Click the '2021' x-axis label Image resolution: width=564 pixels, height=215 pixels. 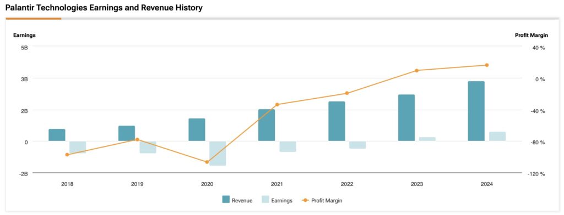(x=277, y=184)
